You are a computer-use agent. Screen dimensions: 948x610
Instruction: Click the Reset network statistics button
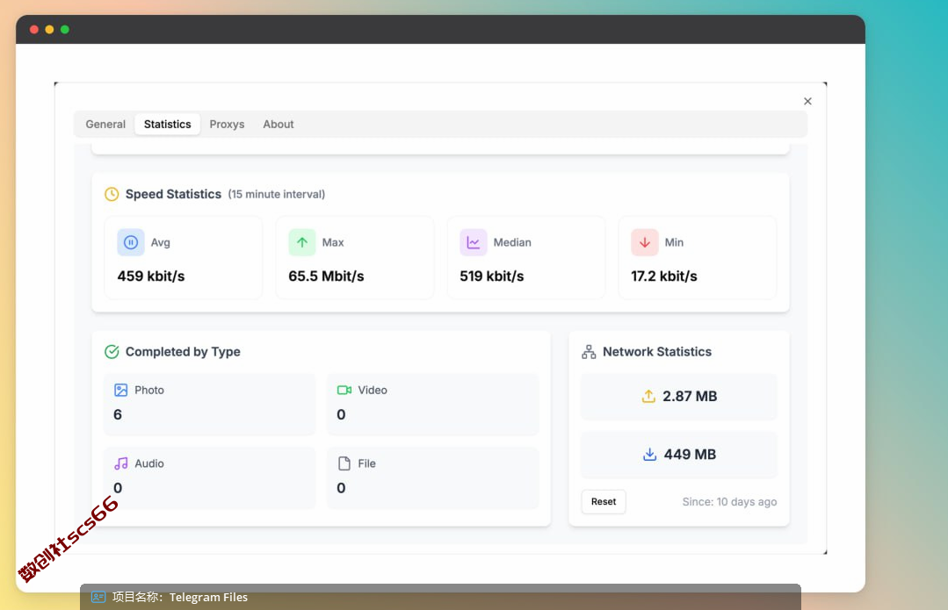pyautogui.click(x=604, y=501)
